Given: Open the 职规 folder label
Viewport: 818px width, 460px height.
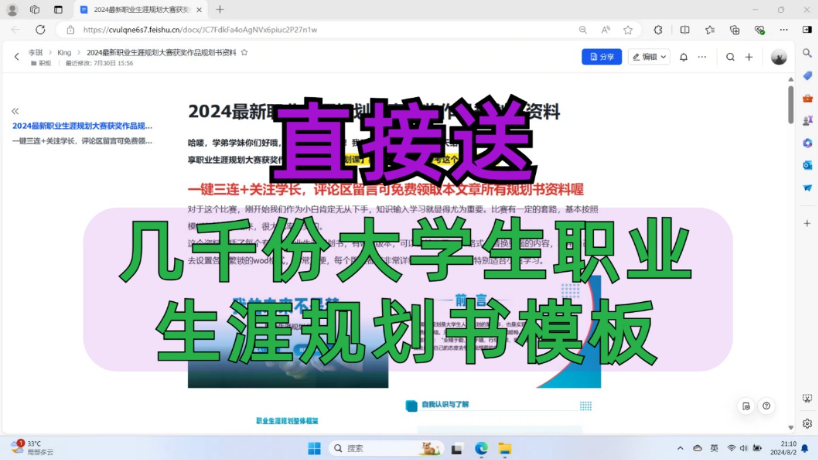Looking at the screenshot, I should click(41, 63).
